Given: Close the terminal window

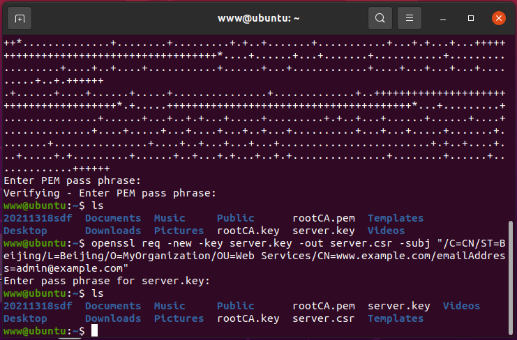Looking at the screenshot, I should pos(499,18).
